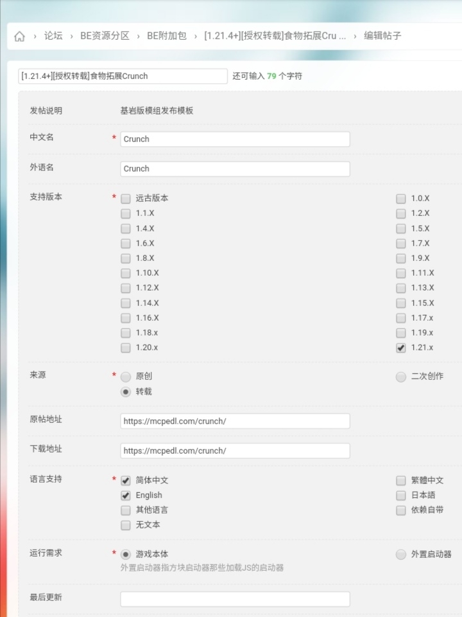Uncheck the English language checkbox
The width and height of the screenshot is (462, 617).
coord(125,496)
